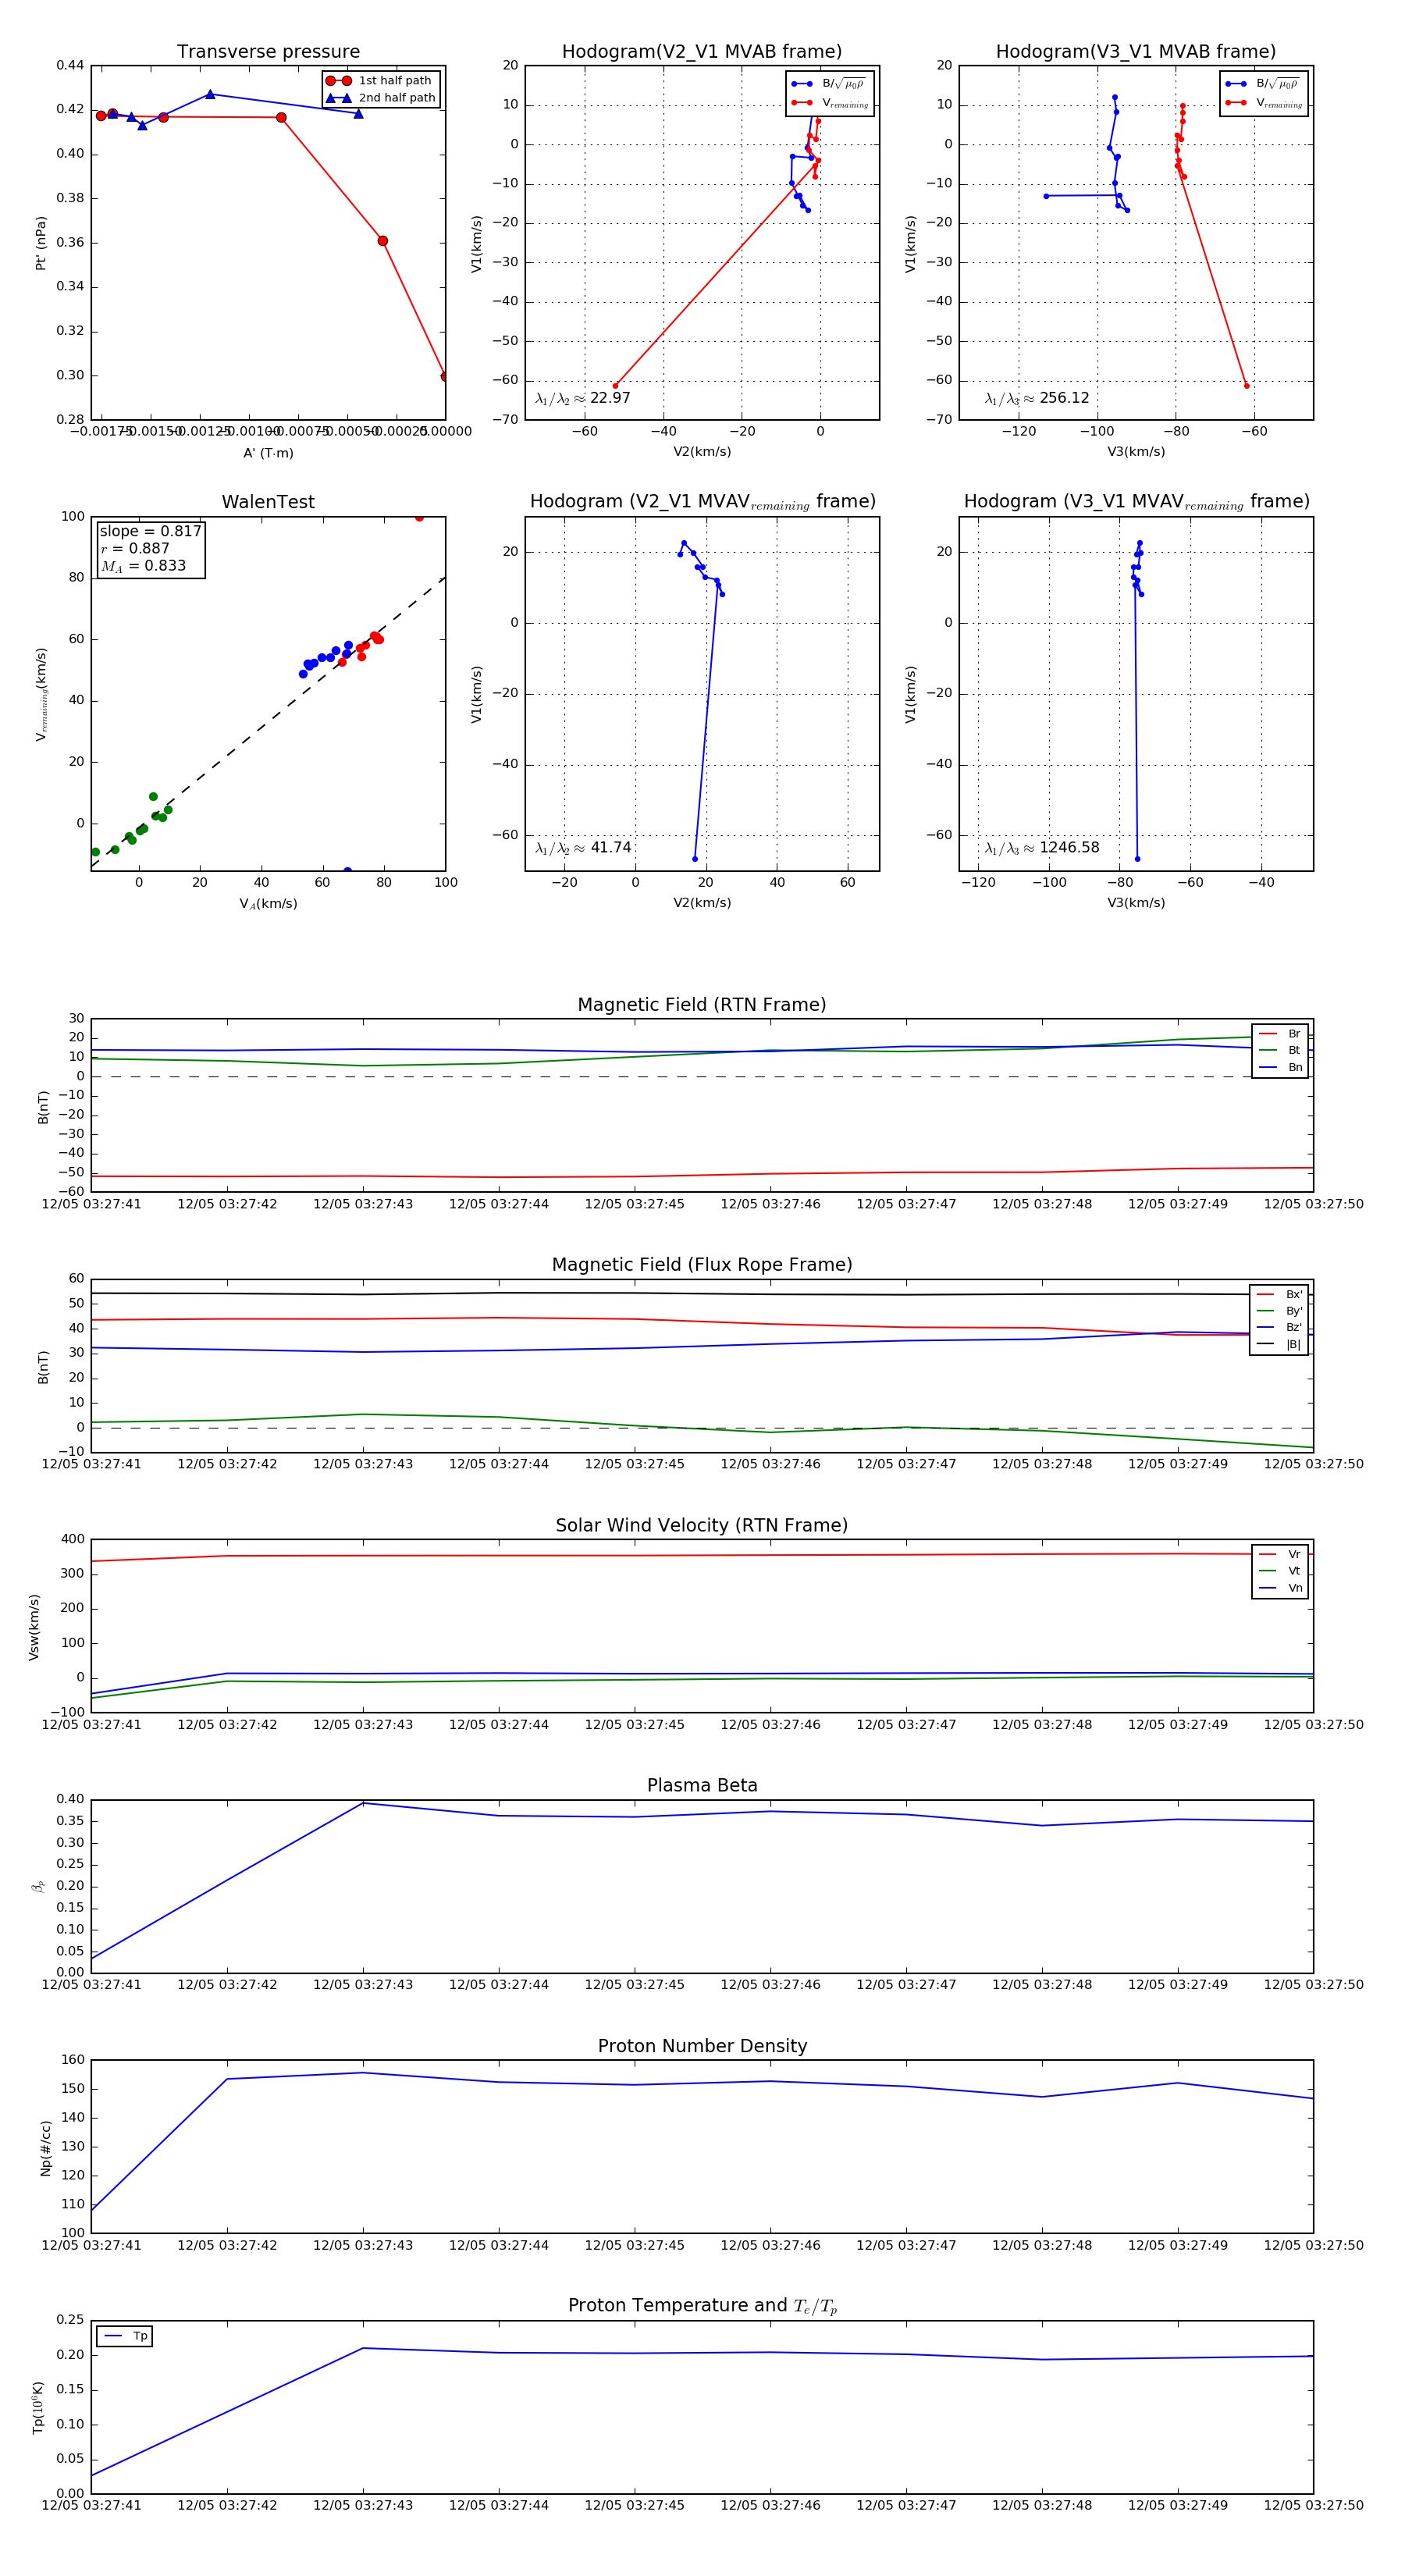This screenshot has height=2576, width=1405.
Task: Click the A' (T·m) axis label
Action: 268,453
